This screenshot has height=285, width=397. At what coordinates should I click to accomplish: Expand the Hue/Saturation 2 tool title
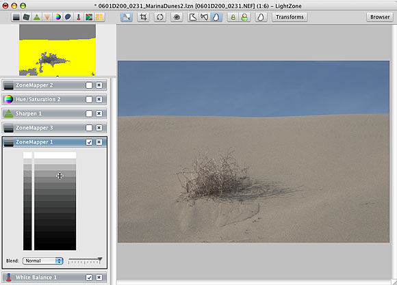pyautogui.click(x=38, y=99)
